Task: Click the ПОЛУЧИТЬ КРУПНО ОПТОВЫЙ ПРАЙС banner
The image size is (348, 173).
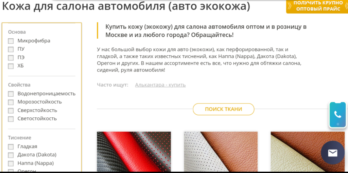Action: tap(318, 6)
